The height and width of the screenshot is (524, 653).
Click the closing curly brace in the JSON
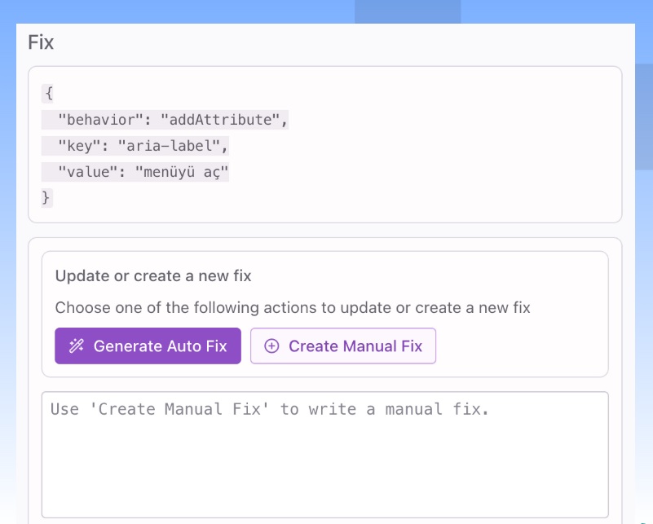46,197
